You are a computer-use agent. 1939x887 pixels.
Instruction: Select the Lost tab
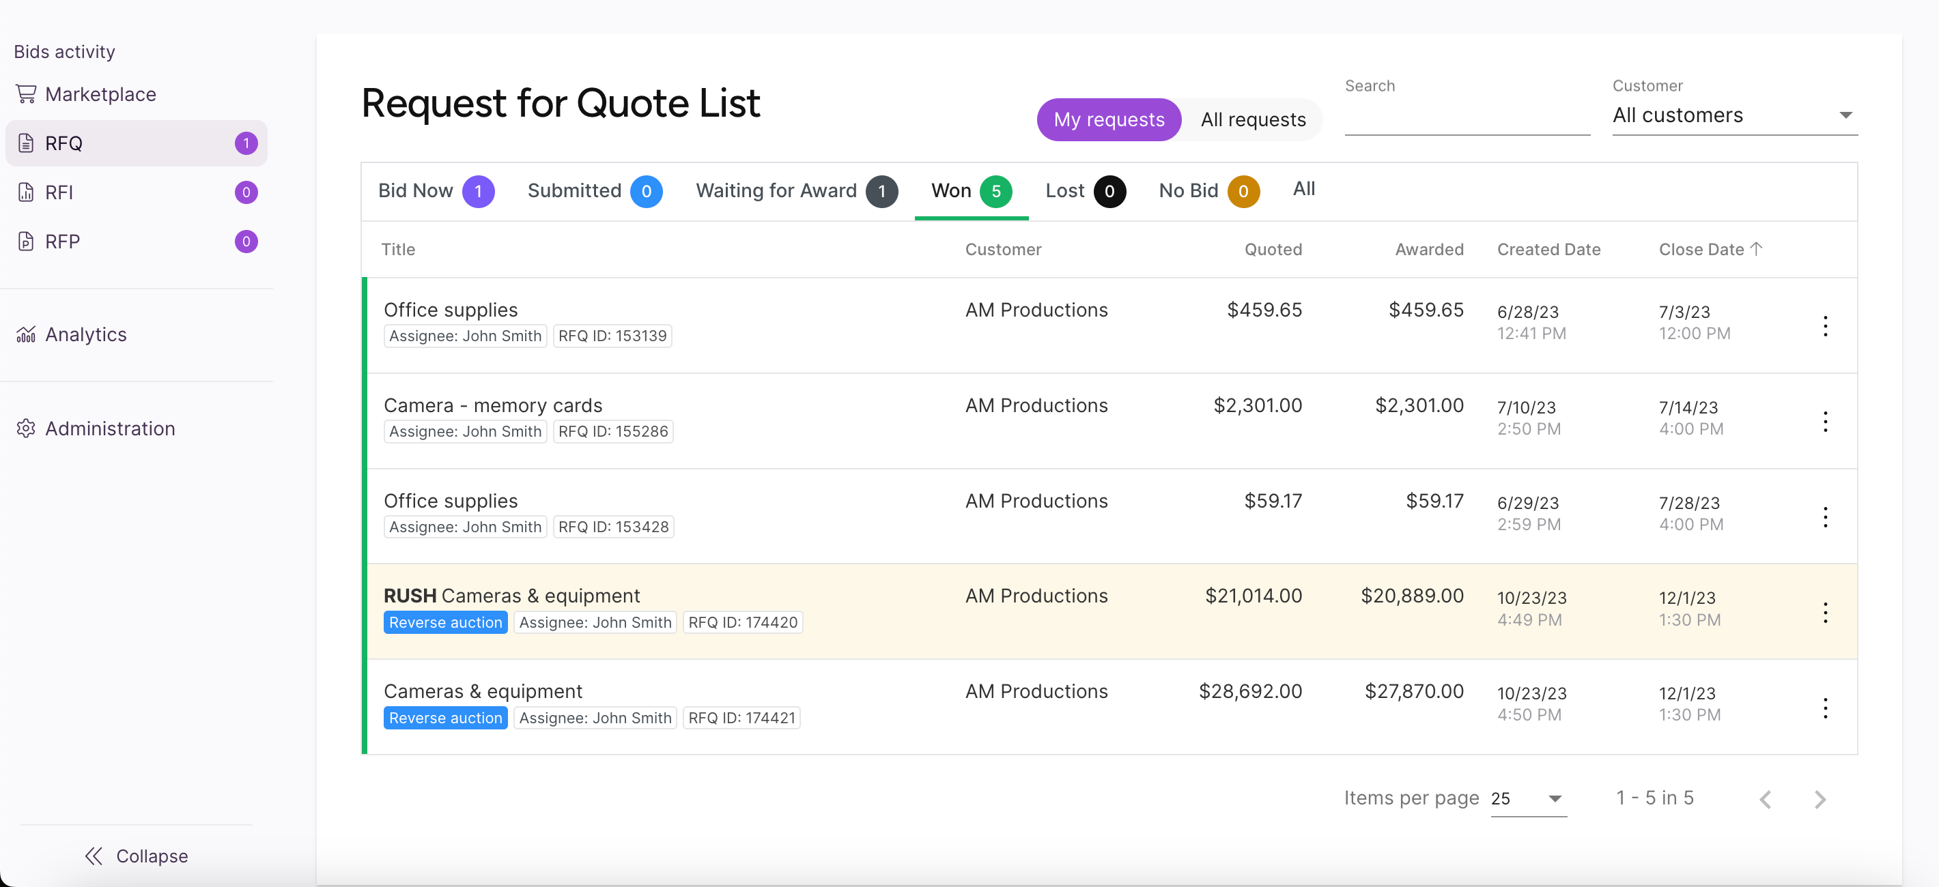point(1085,191)
